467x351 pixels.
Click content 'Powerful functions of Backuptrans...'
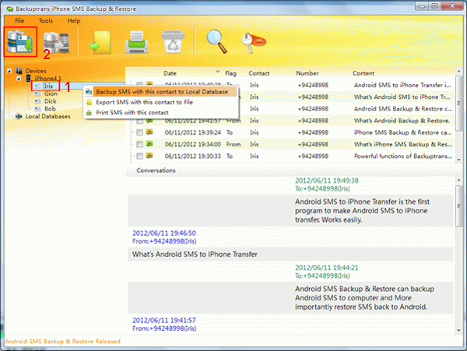pyautogui.click(x=403, y=156)
